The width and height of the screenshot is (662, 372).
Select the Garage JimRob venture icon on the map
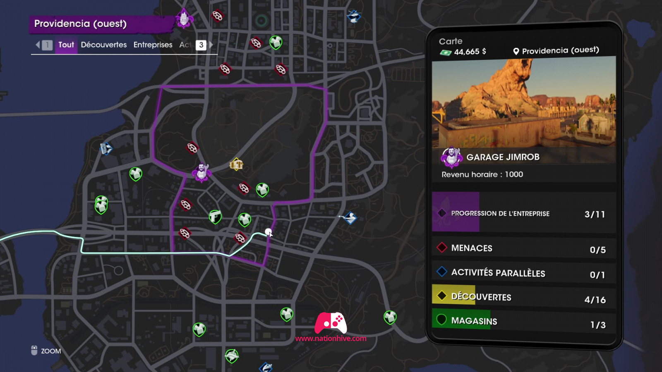coord(201,172)
